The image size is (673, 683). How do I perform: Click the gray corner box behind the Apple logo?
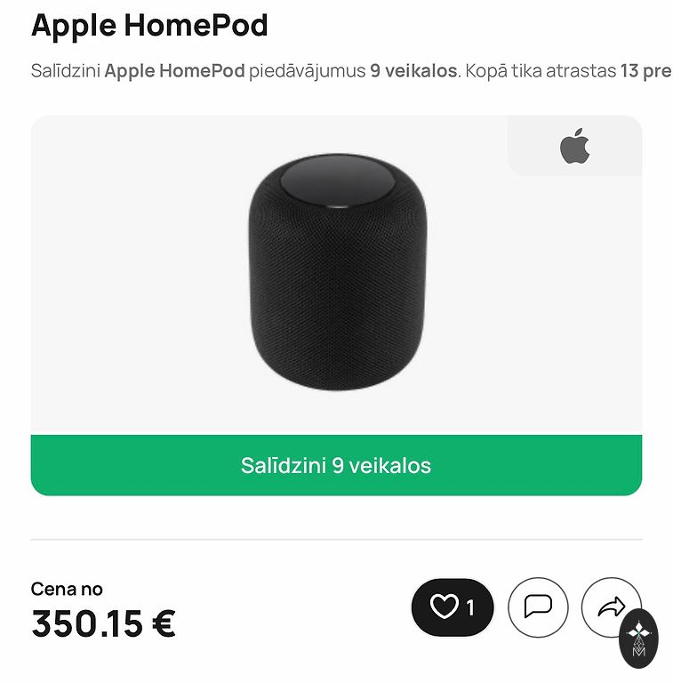point(574,146)
